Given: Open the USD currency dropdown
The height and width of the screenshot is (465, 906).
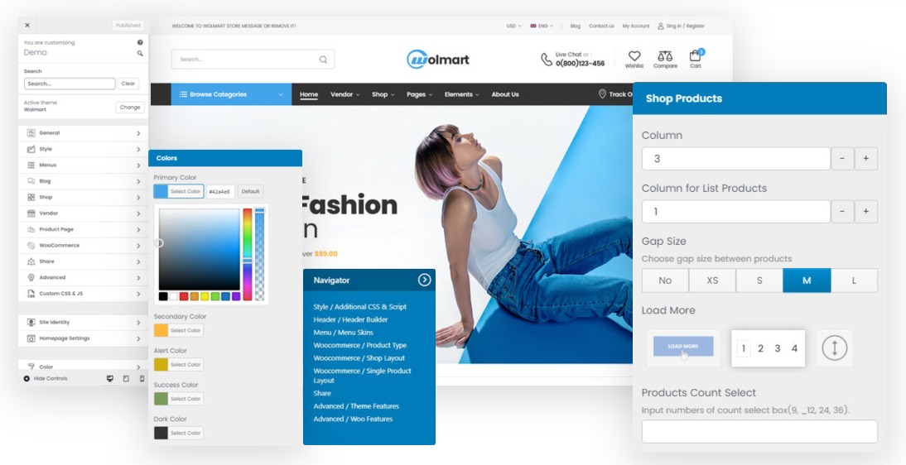Looking at the screenshot, I should [x=513, y=26].
